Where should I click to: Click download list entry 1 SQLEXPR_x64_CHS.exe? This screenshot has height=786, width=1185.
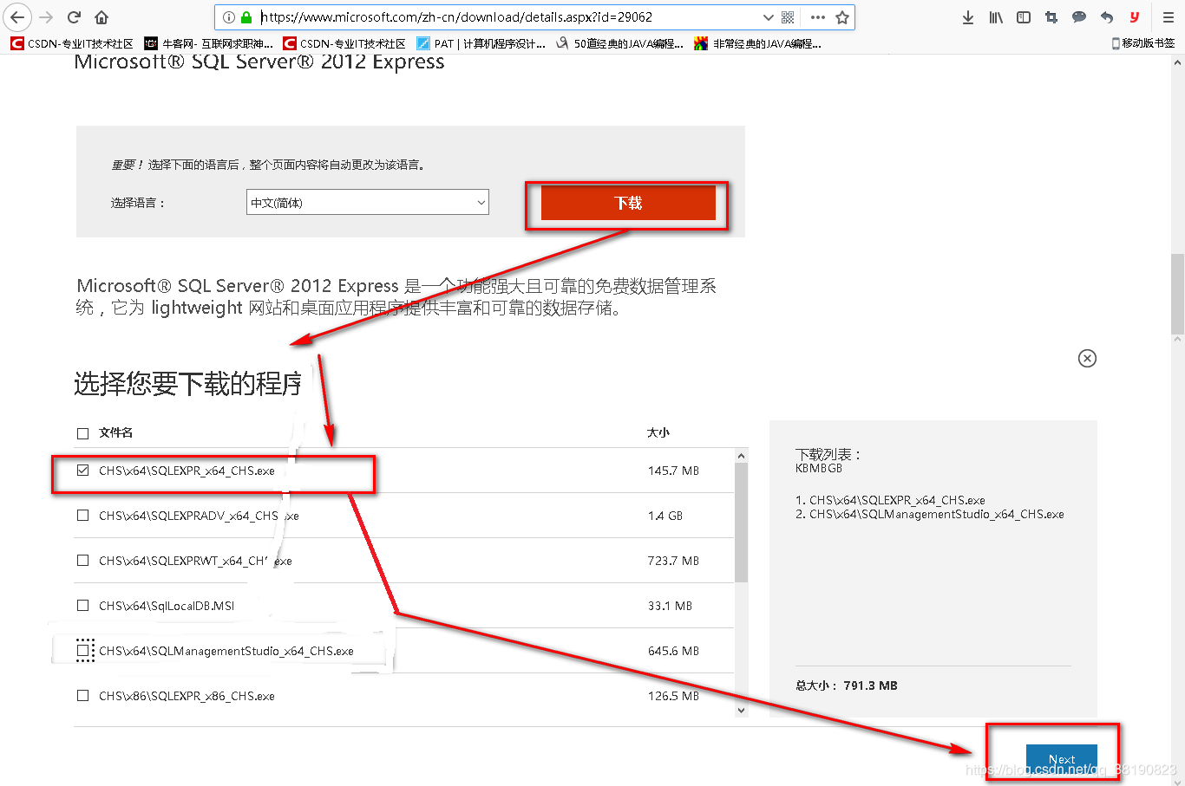click(x=890, y=500)
